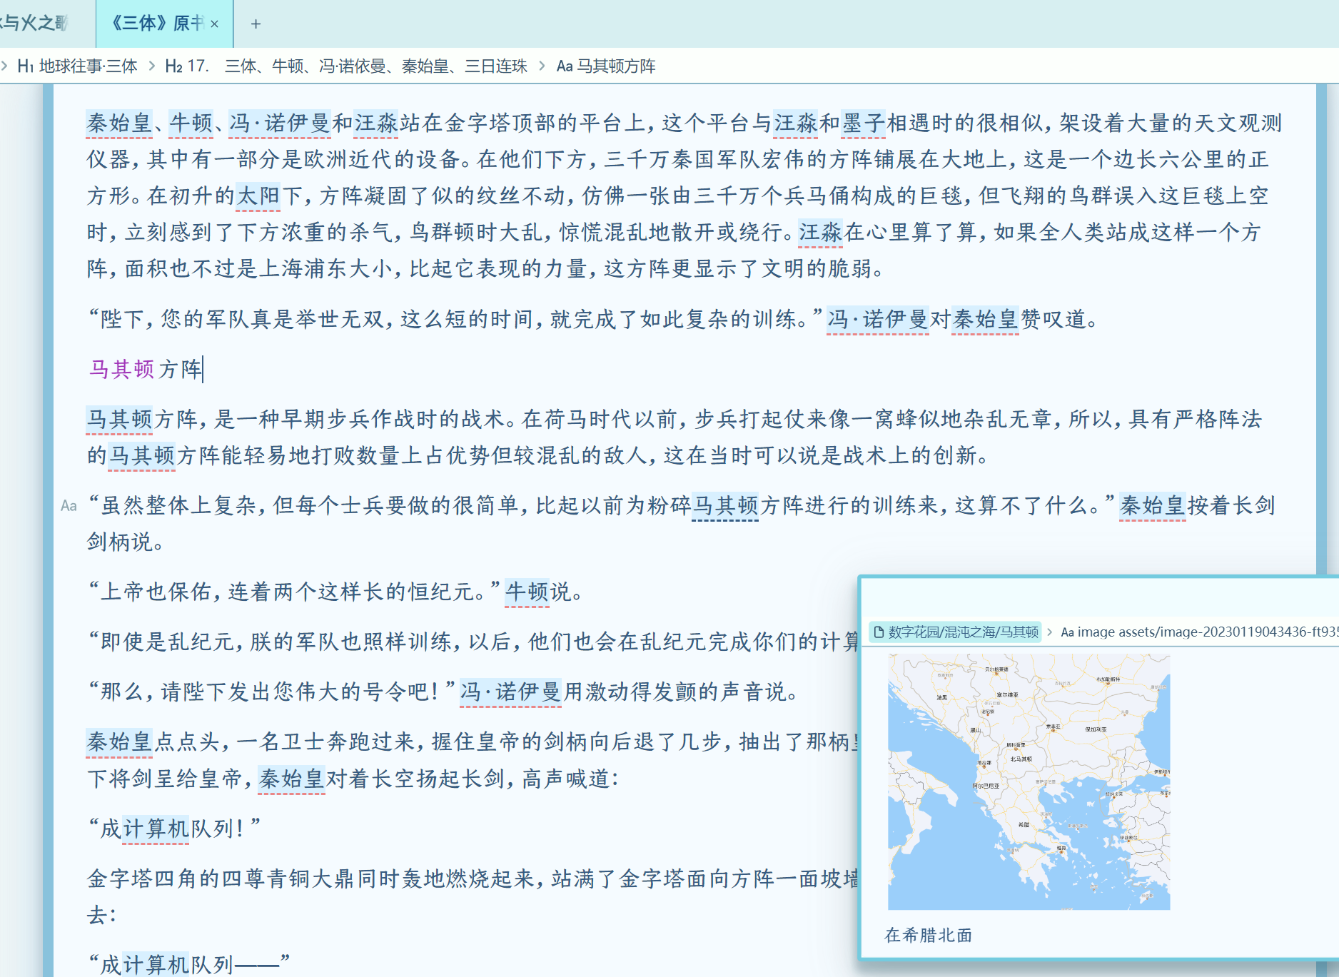The height and width of the screenshot is (977, 1339).
Task: Go to H1 地球往事·三体 in breadcrumb
Action: (77, 66)
